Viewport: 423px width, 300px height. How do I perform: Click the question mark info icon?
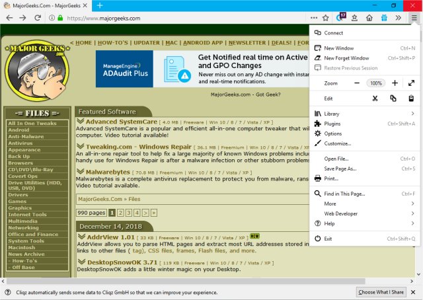click(x=8, y=292)
